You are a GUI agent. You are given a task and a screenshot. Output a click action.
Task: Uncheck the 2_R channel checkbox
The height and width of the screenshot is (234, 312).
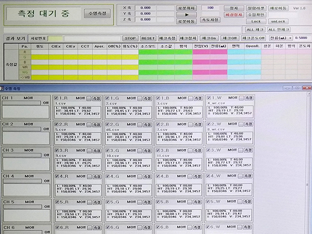point(57,124)
